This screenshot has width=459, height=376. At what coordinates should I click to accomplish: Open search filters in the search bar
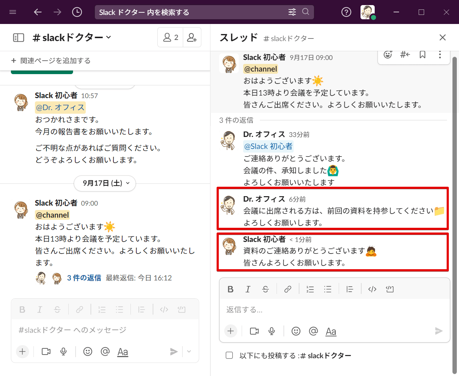[x=292, y=12]
